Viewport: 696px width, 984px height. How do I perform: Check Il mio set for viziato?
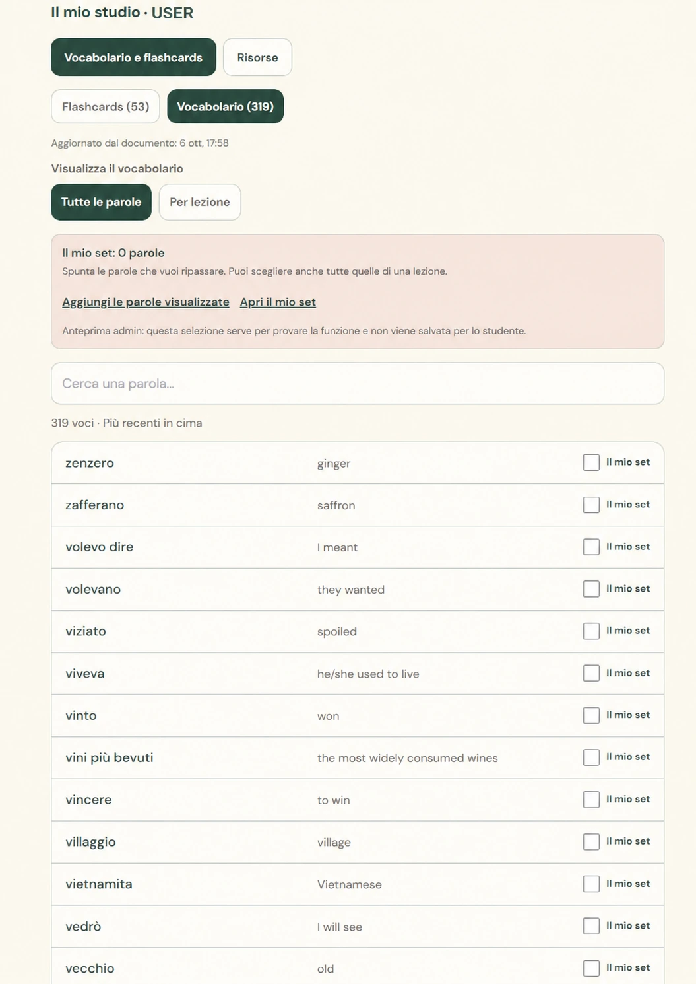(x=591, y=631)
